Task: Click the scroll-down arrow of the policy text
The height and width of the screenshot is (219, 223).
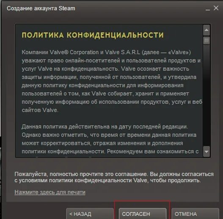Action: tap(206, 152)
